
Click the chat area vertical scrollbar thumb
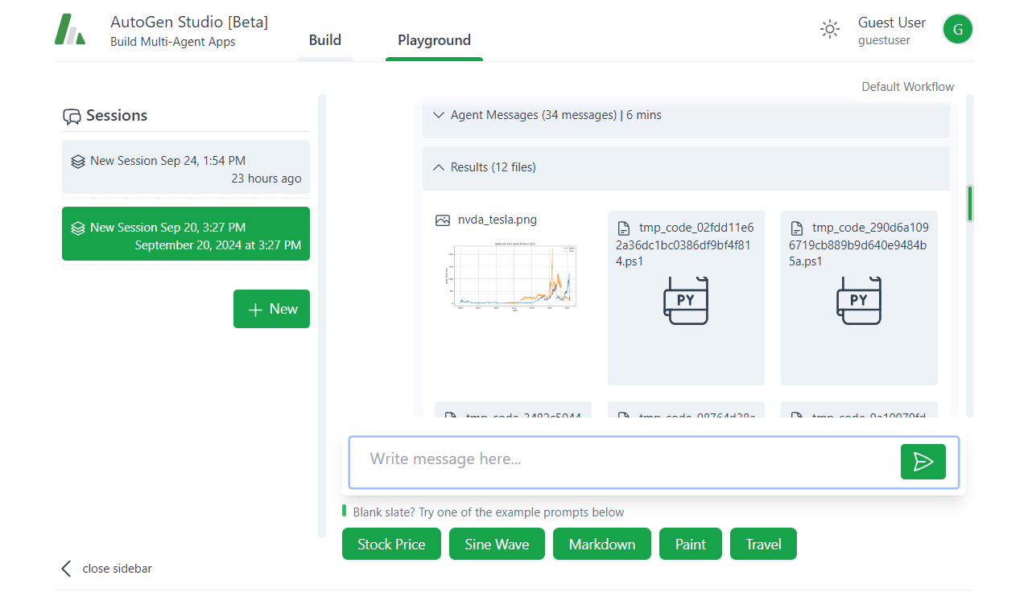click(x=970, y=203)
